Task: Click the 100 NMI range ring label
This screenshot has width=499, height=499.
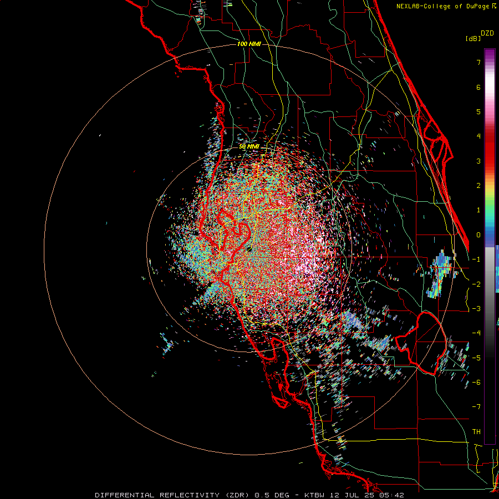Action: (x=249, y=44)
